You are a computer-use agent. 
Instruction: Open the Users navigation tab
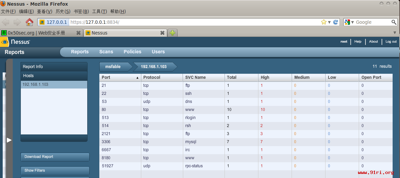158,52
